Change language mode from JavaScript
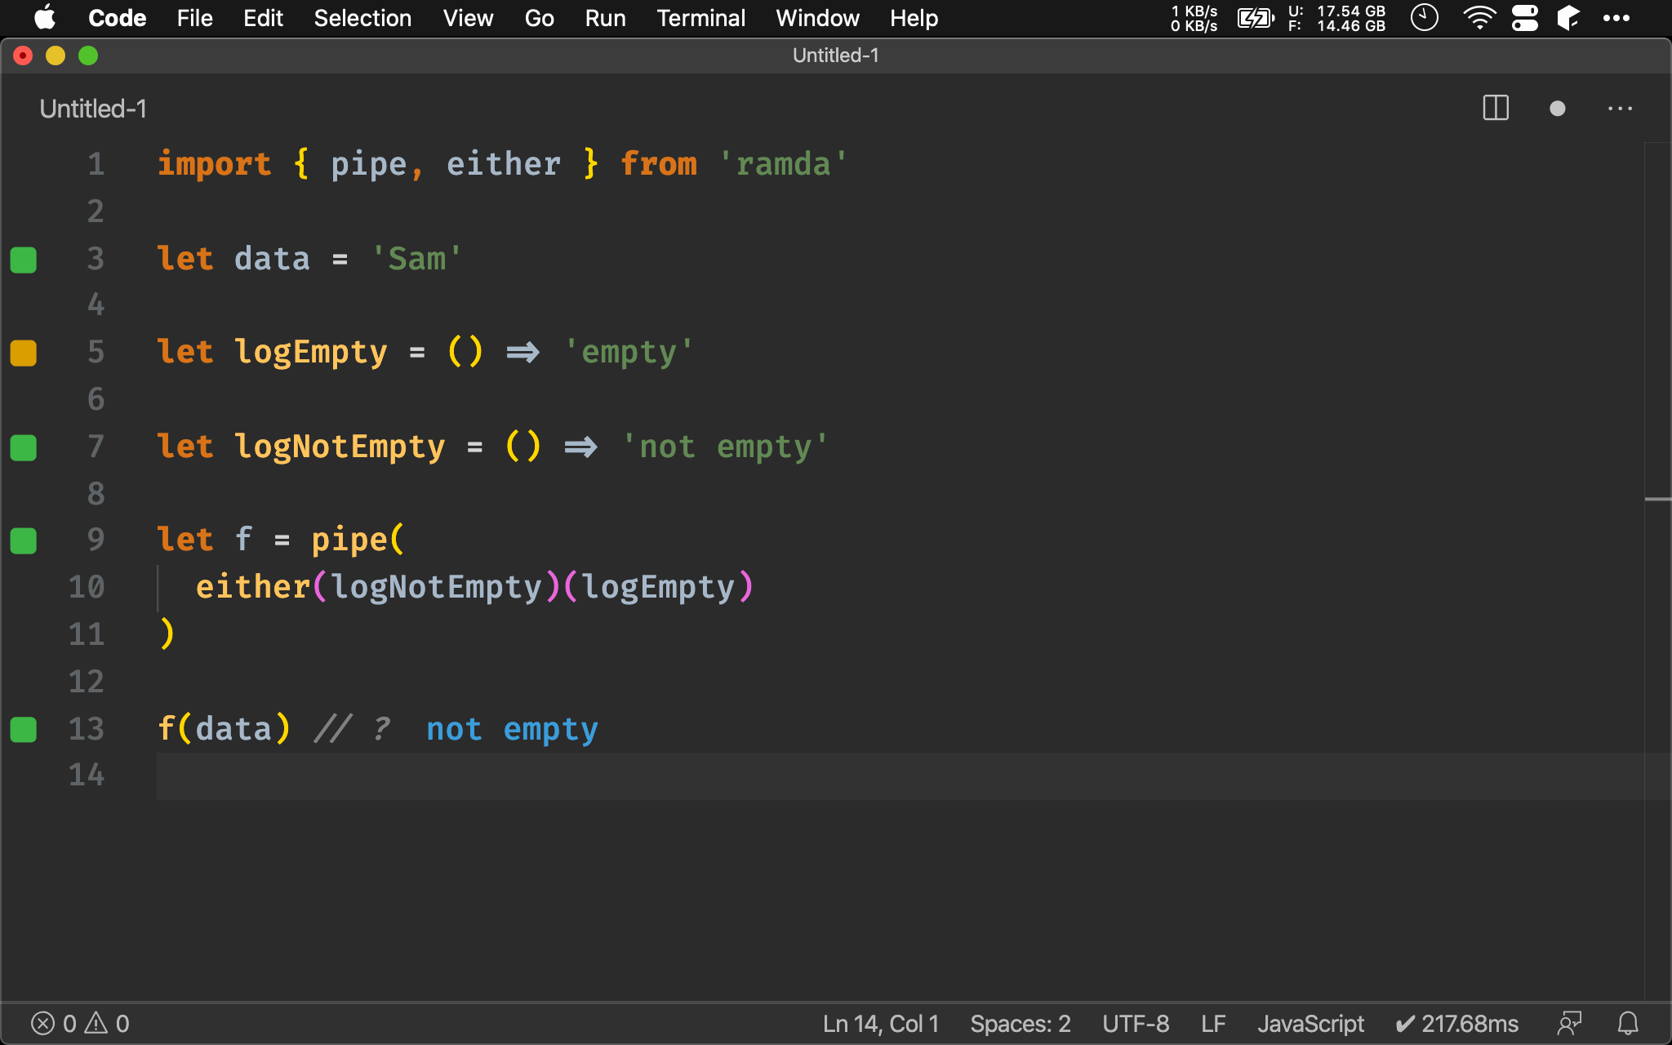Viewport: 1672px width, 1045px height. 1310,1024
